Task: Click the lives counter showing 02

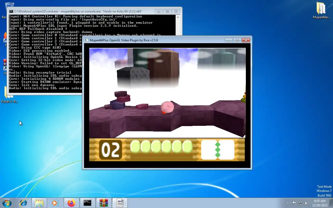Action: (111, 150)
